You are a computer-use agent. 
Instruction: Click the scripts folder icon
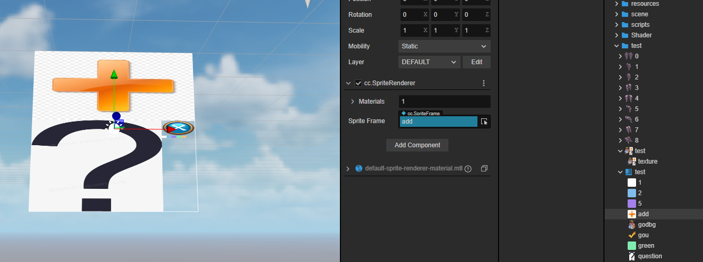click(625, 25)
